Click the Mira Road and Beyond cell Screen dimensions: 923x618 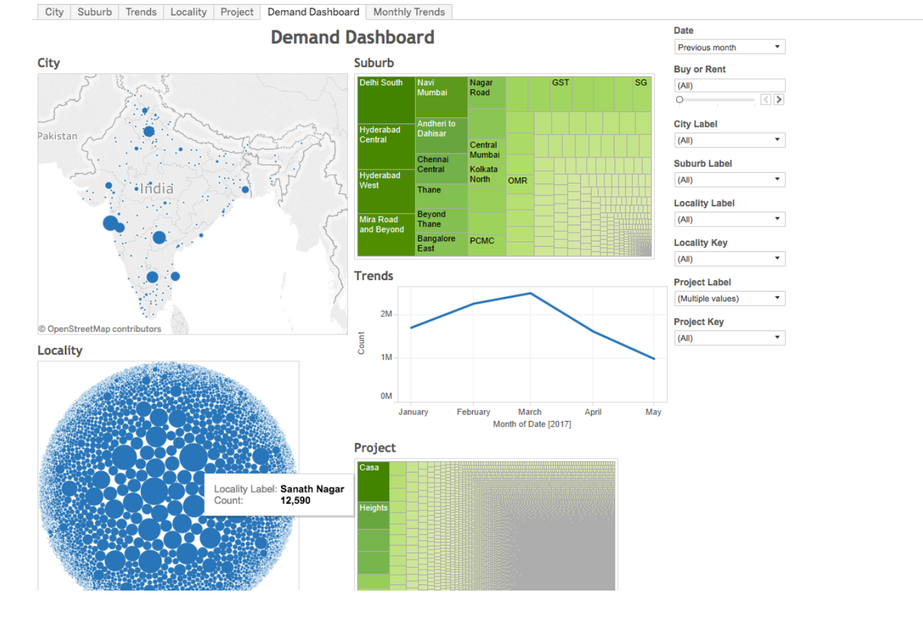386,235
